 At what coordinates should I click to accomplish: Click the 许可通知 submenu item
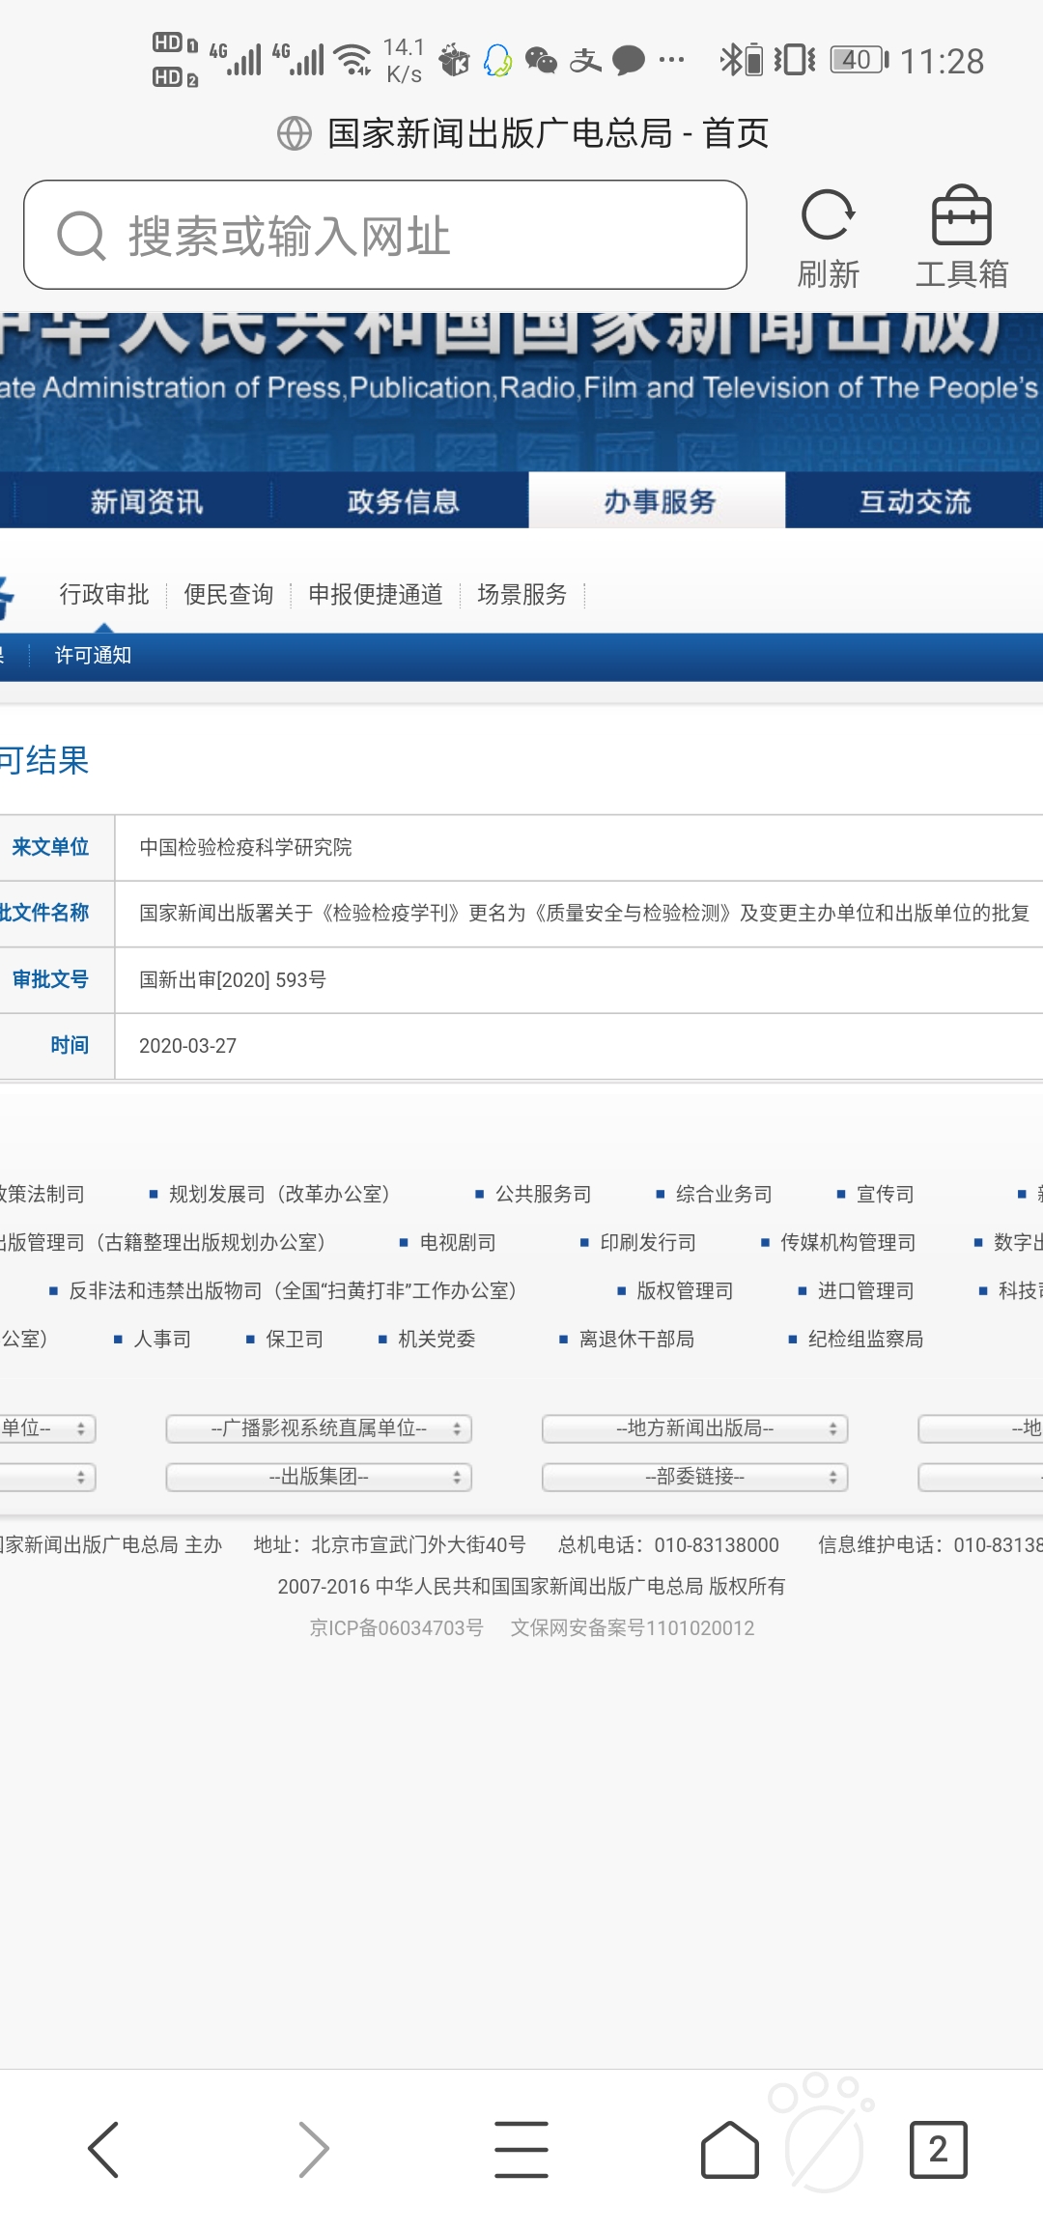[93, 655]
